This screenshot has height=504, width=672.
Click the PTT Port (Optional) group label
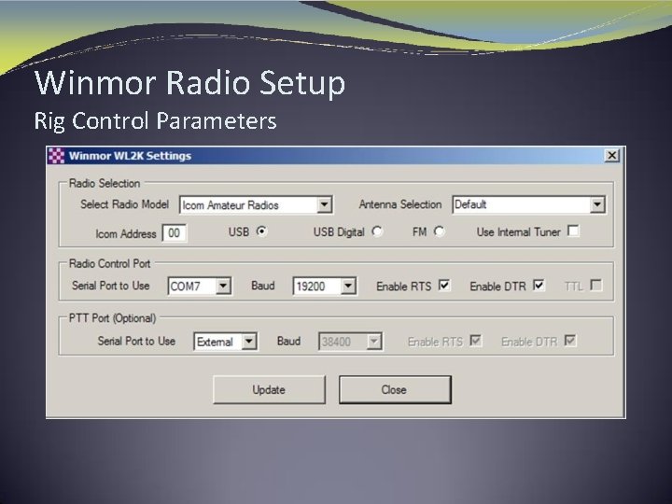tap(112, 318)
